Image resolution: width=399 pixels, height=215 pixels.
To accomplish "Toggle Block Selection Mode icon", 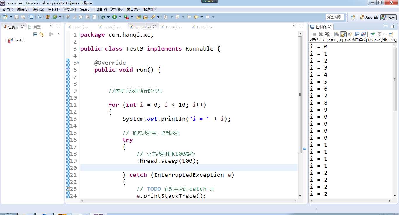I will [x=88, y=17].
